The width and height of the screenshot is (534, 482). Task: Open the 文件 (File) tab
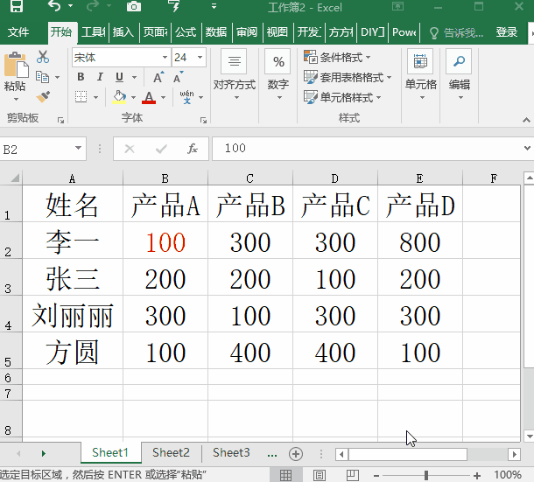coord(18,32)
